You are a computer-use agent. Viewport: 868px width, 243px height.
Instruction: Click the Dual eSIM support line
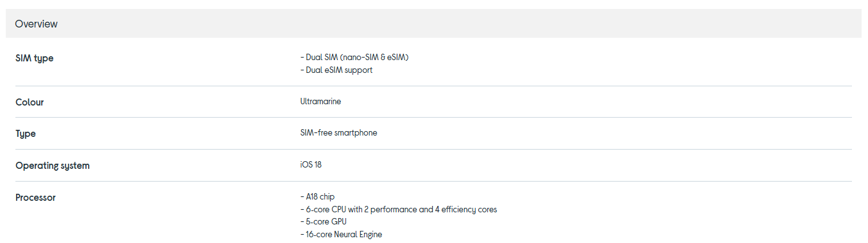coord(336,70)
